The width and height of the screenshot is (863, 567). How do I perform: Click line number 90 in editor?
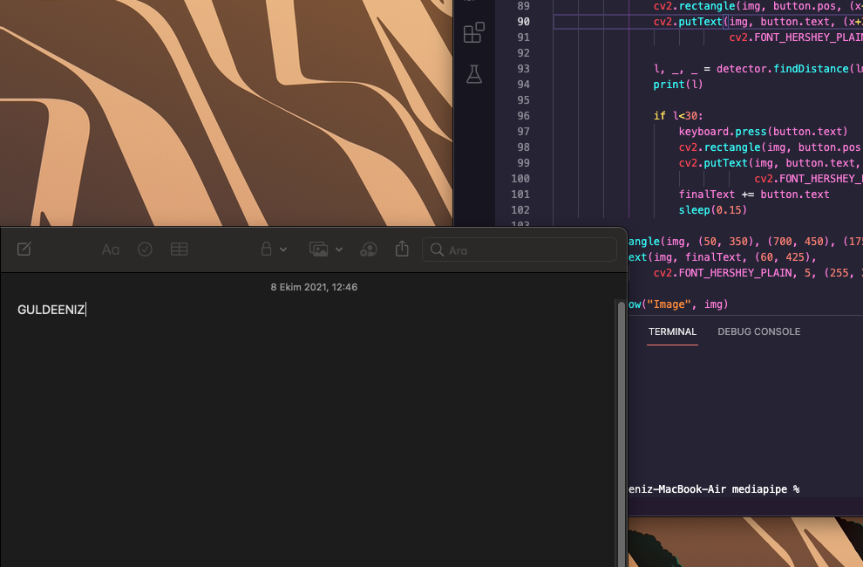pos(523,22)
